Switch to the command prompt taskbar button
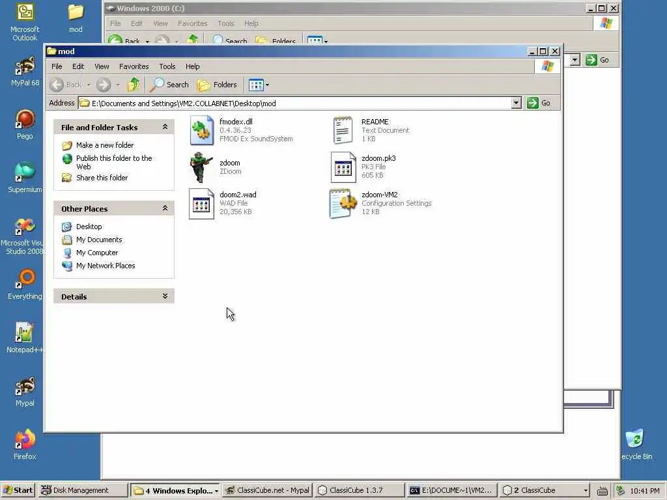Image resolution: width=667 pixels, height=500 pixels. [x=452, y=490]
